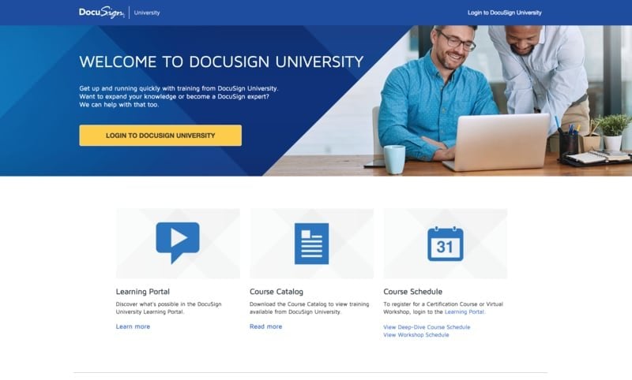Viewport: 632px width, 380px height.
Task: Click the University label beside the logo
Action: (147, 13)
